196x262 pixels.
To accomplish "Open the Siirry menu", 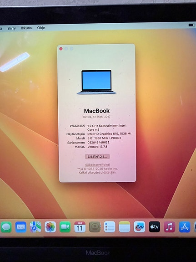I will coord(11,28).
